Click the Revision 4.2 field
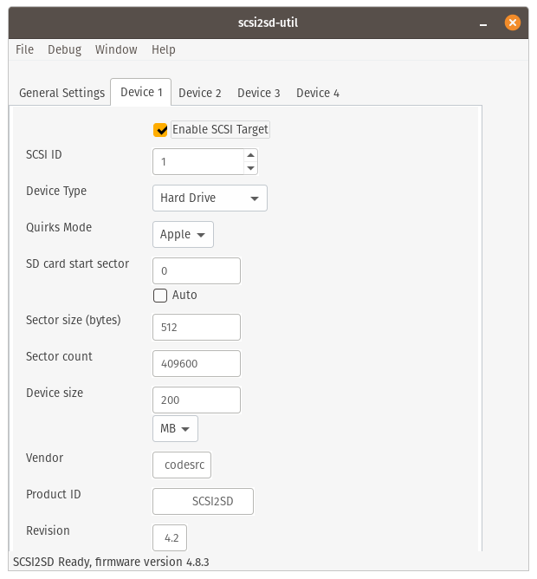Image resolution: width=537 pixels, height=579 pixels. (x=170, y=537)
